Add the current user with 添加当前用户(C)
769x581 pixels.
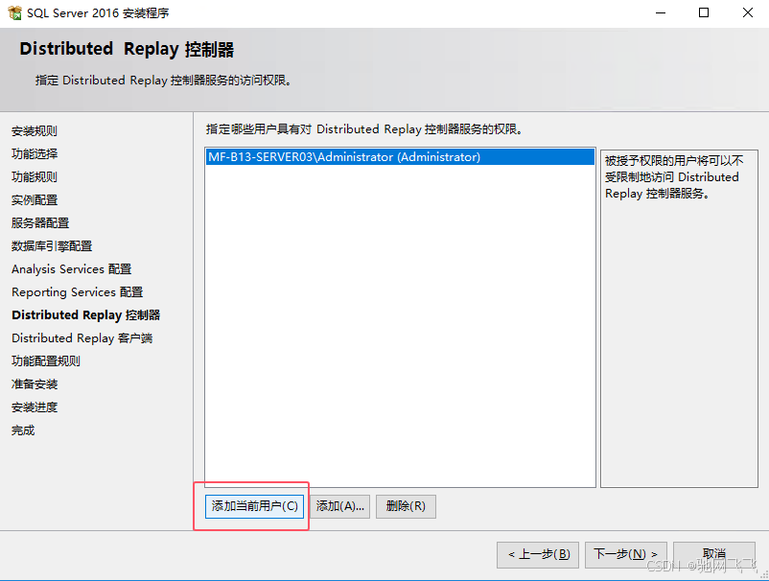[x=254, y=506]
